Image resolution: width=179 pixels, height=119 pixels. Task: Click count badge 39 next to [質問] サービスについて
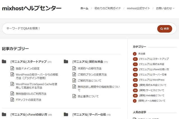[x=135, y=91]
